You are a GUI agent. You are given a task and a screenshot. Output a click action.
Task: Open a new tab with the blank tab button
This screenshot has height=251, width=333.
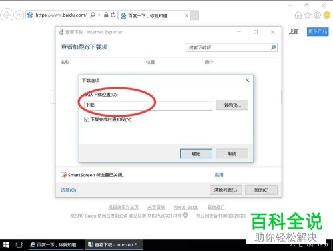pos(194,15)
